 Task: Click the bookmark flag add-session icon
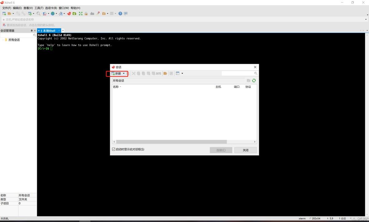pos(4,25)
